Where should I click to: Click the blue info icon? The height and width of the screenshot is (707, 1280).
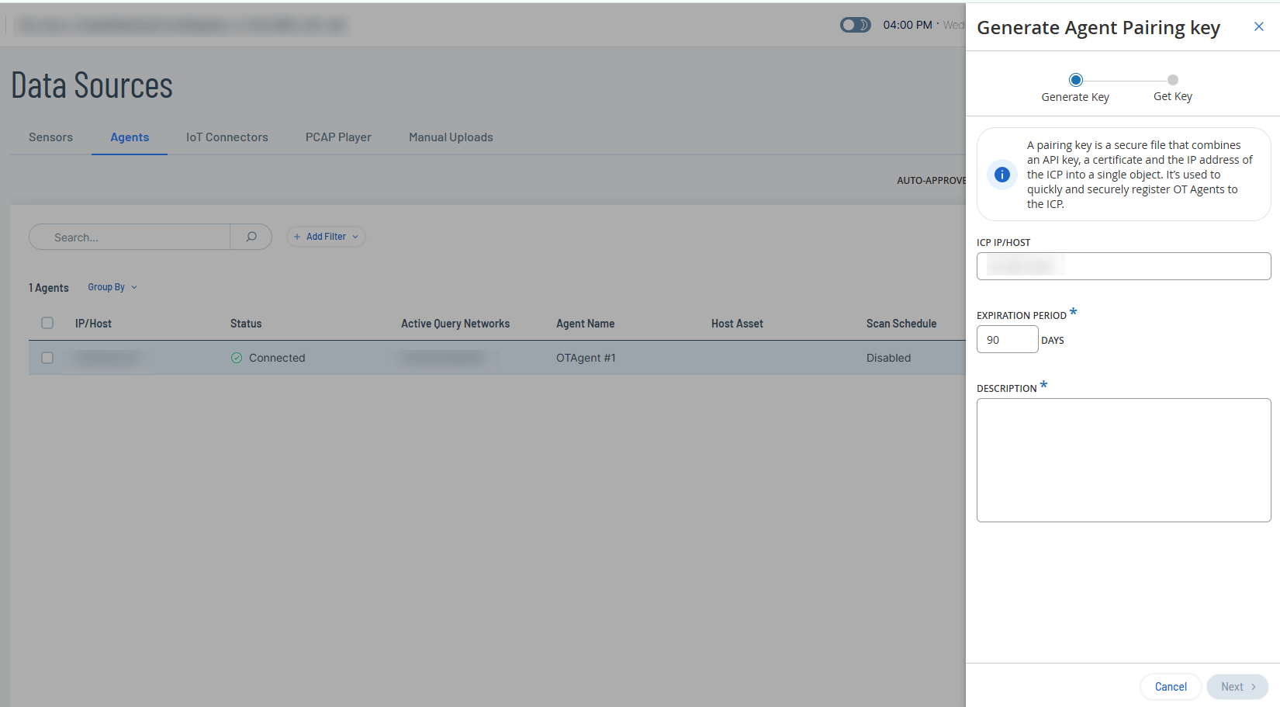tap(1002, 175)
